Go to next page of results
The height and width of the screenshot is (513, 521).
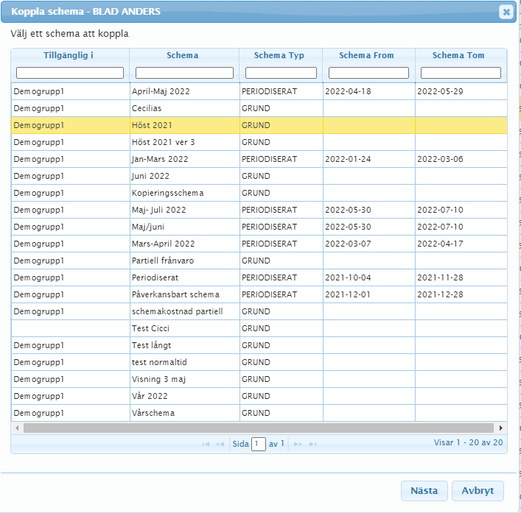(x=298, y=444)
